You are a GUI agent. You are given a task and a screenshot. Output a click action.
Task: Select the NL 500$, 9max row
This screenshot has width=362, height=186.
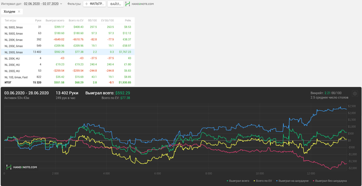(x=68, y=27)
